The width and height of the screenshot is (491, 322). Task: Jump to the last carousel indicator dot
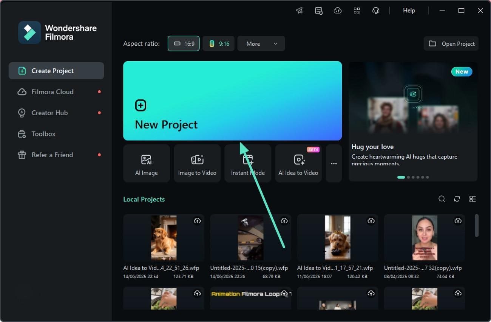point(428,177)
